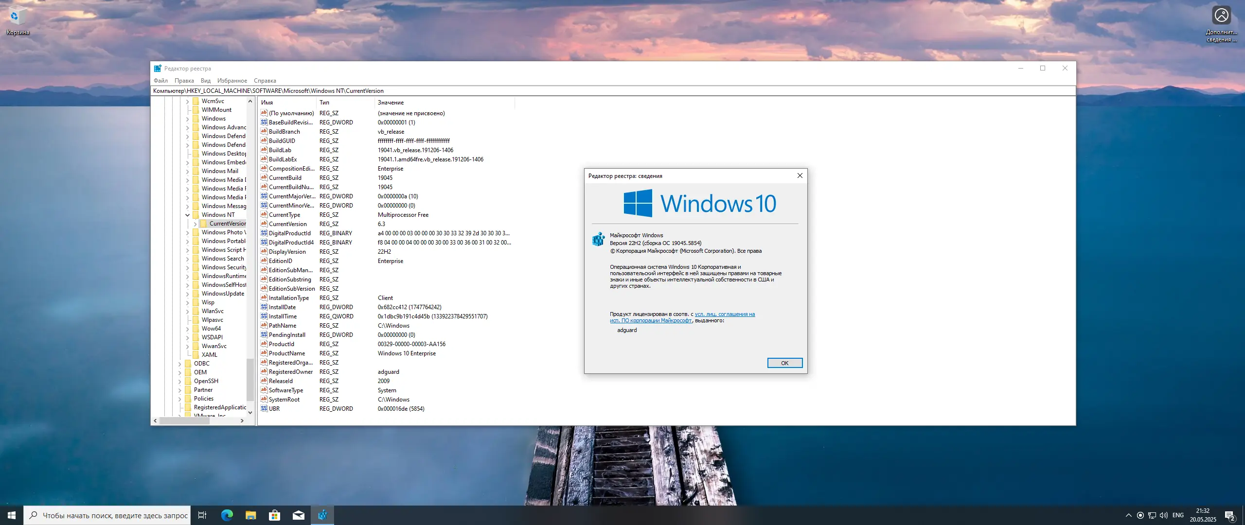Select the ProductName registry value
The width and height of the screenshot is (1245, 525).
point(286,353)
